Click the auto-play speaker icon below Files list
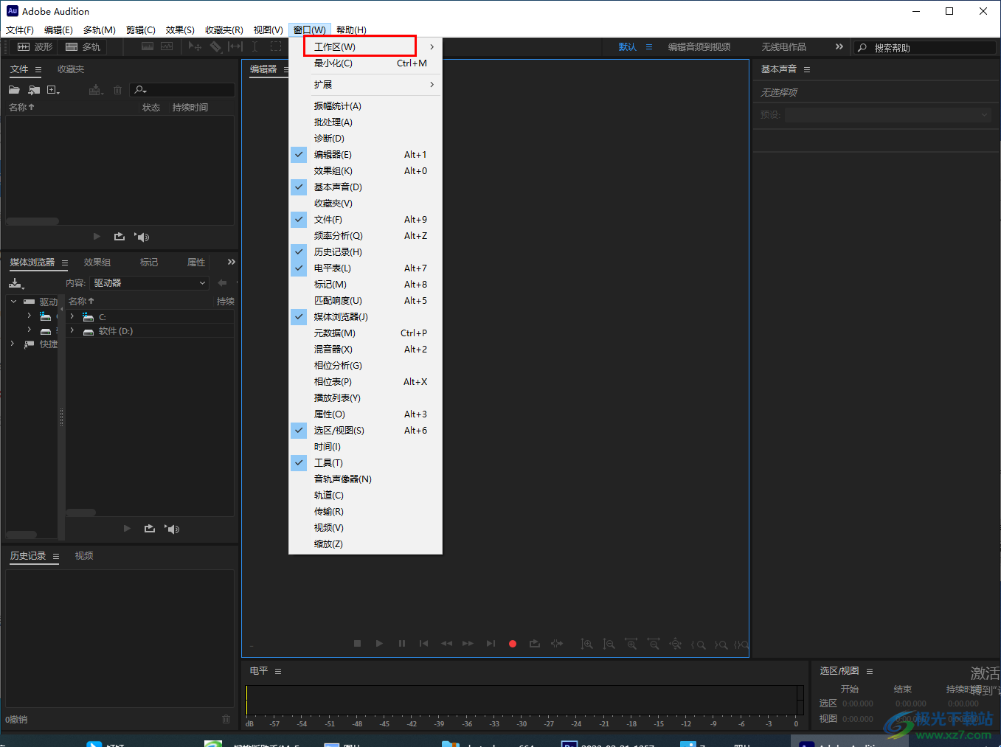 [142, 237]
